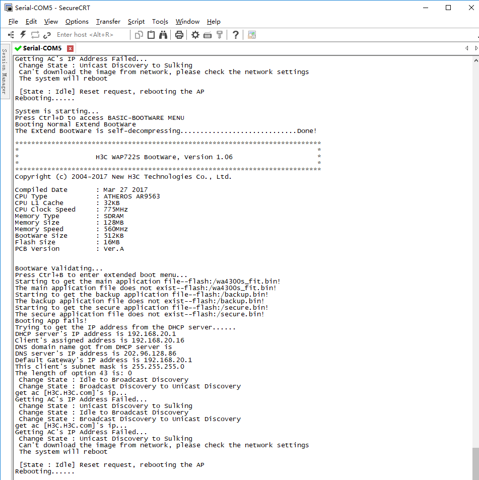
Task: Open the Transfer menu
Action: pos(108,22)
